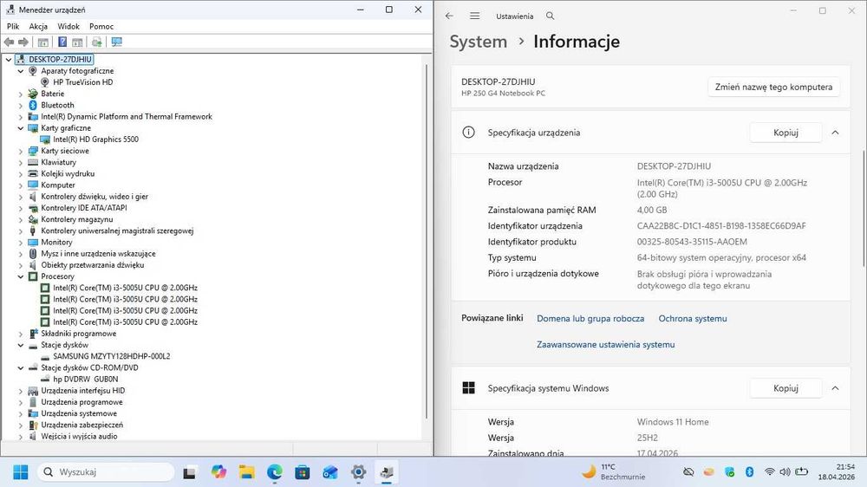The image size is (867, 487).
Task: Click the search magnifier in Settings header
Action: click(x=551, y=16)
